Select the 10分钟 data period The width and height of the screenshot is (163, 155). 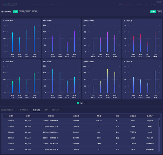coord(22,12)
